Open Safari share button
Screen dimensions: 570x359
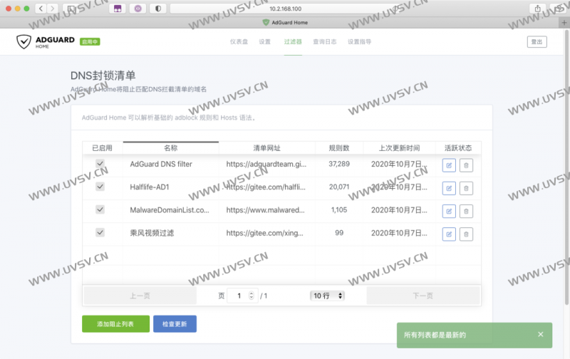pos(538,9)
